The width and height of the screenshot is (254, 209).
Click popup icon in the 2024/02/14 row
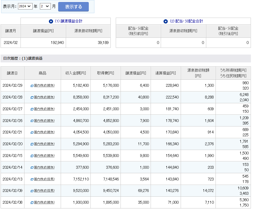tap(32, 168)
